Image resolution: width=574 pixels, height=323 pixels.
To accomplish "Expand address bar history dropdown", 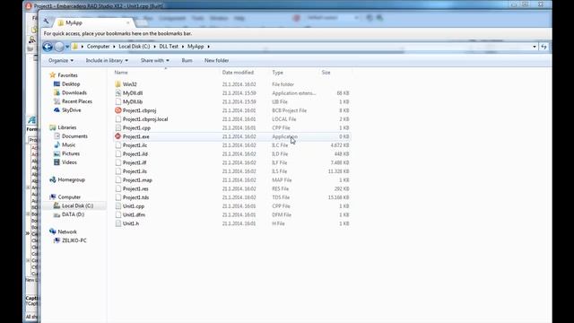I will (535, 47).
